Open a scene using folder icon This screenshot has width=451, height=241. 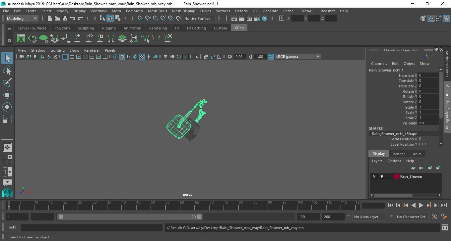(x=57, y=19)
